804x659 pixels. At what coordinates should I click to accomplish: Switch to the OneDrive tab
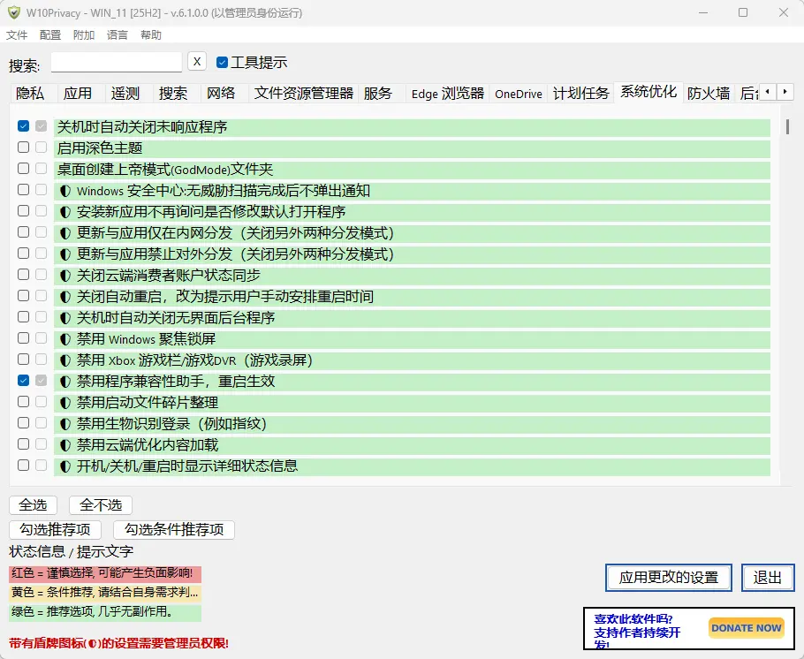519,94
